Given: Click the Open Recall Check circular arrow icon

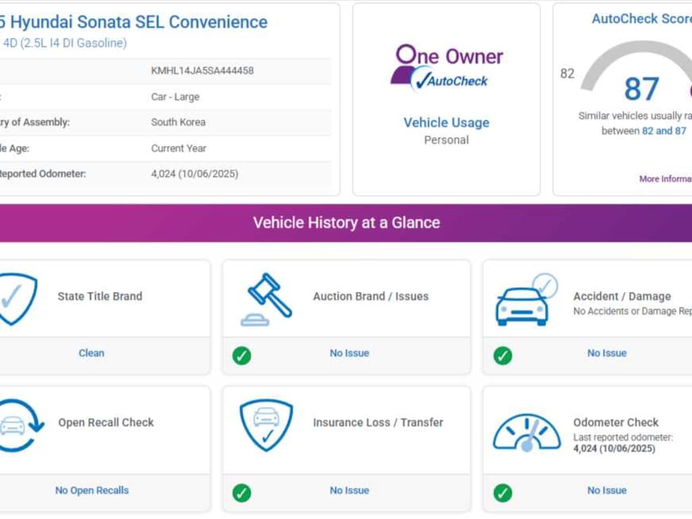Looking at the screenshot, I should [19, 425].
